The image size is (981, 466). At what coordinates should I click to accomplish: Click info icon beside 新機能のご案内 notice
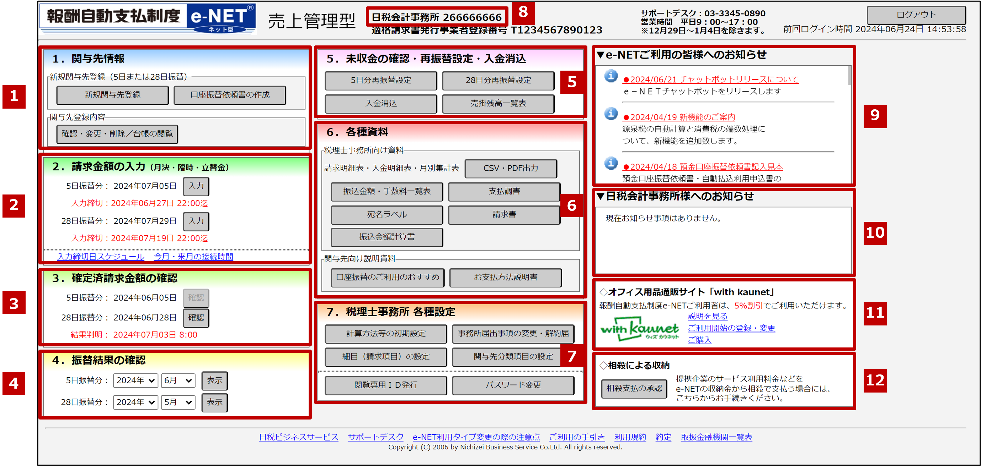tap(611, 114)
